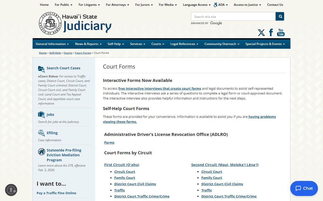323x201 pixels.
Task: Expand the For Litigants menu
Action: [89, 5]
